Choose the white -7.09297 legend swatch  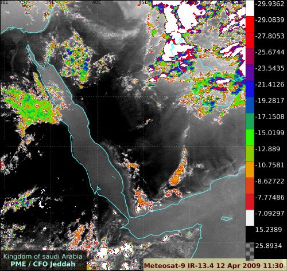pyautogui.click(x=250, y=218)
